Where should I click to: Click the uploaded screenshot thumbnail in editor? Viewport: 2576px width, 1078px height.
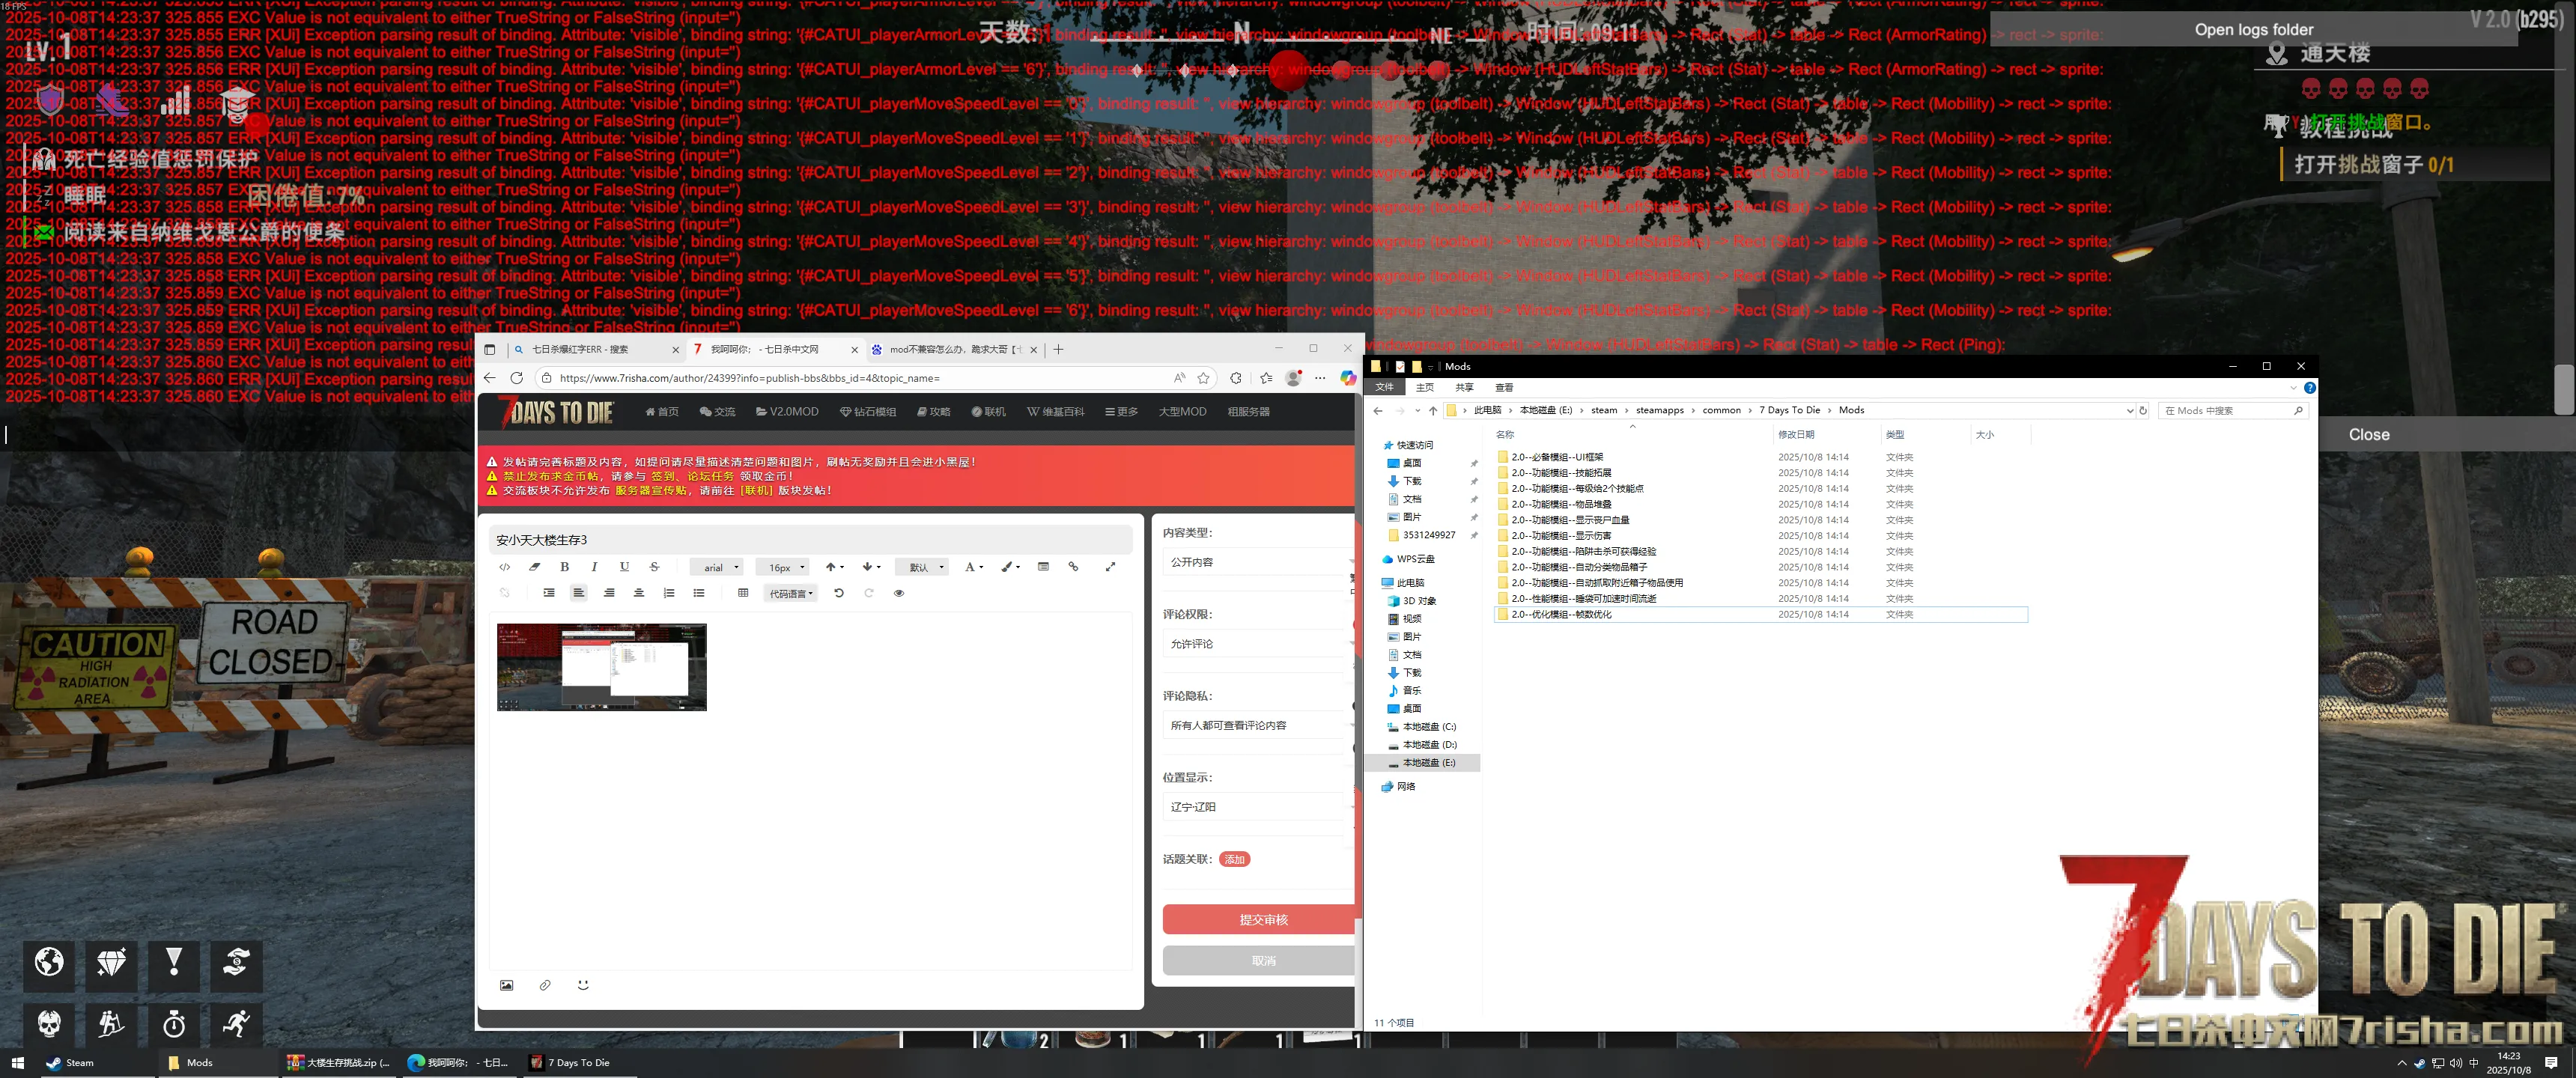coord(601,667)
